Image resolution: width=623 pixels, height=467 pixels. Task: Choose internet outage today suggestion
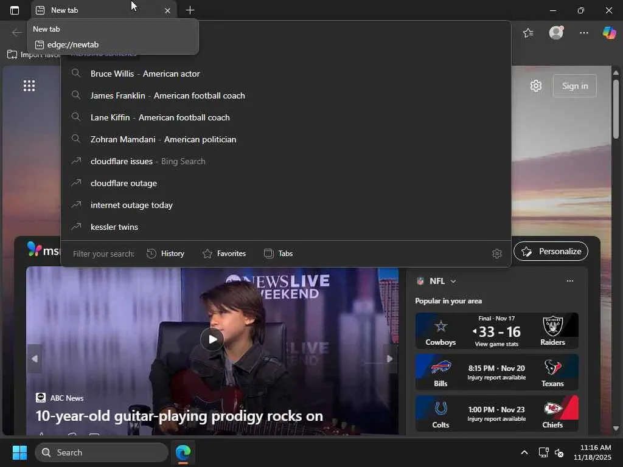(x=286, y=205)
